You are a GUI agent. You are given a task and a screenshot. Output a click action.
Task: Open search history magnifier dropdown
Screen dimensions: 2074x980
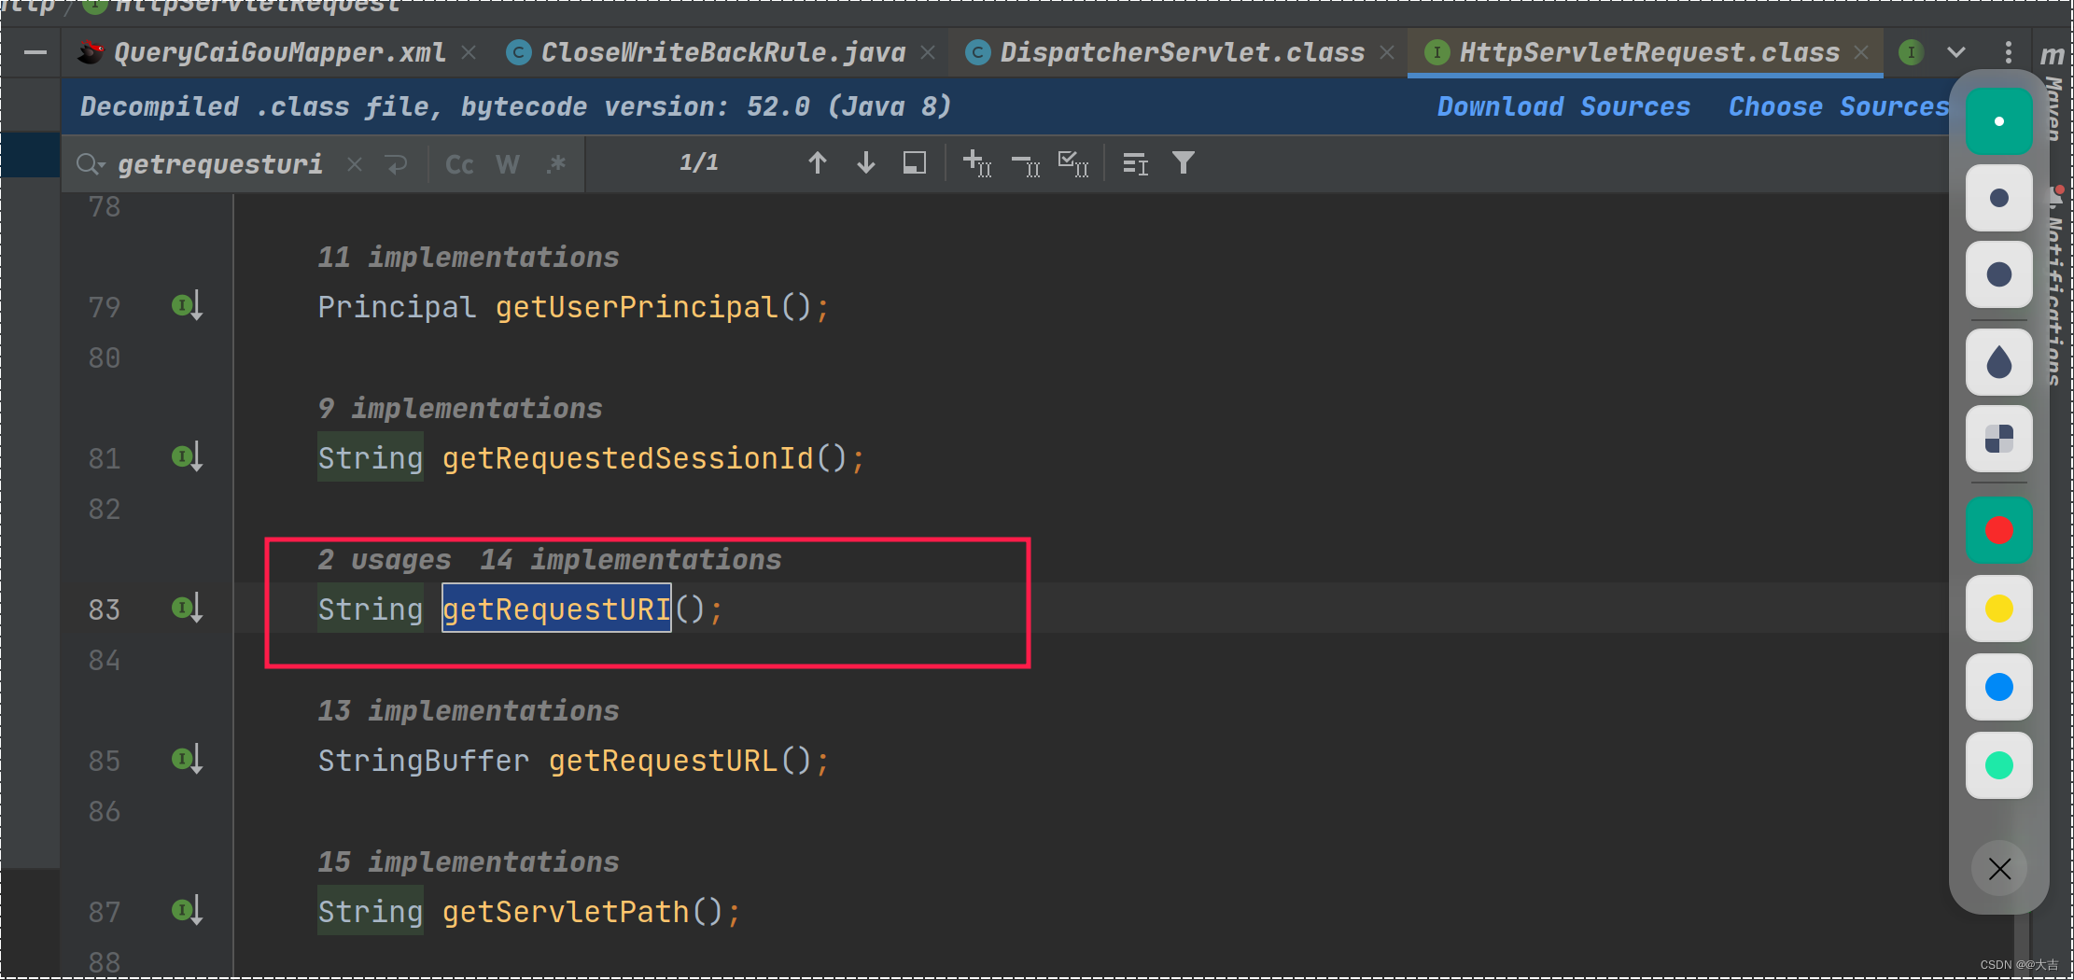coord(91,164)
